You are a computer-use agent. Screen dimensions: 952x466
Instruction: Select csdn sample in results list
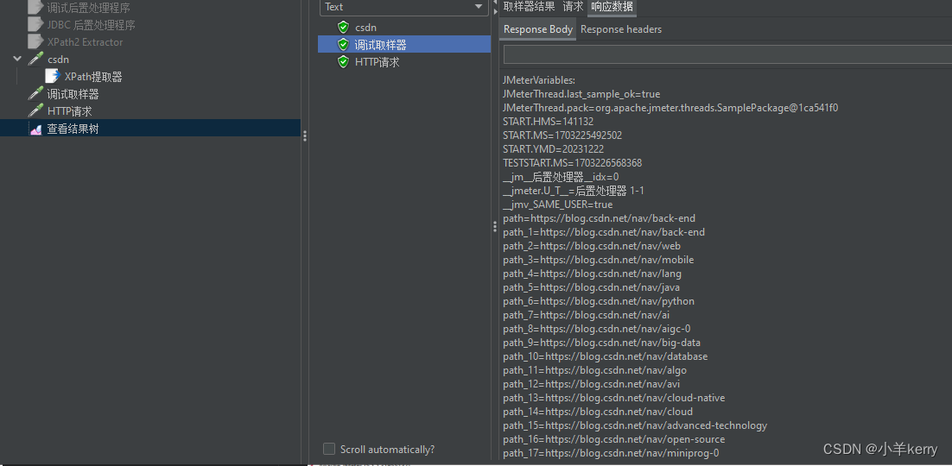pos(365,28)
